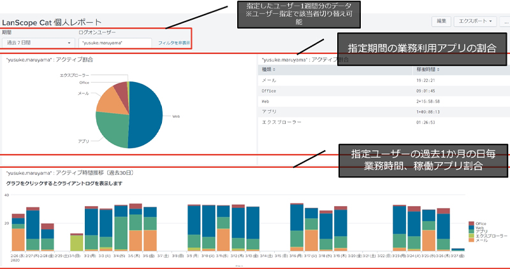Click the エクスプローラー legend color swatch

472,236
